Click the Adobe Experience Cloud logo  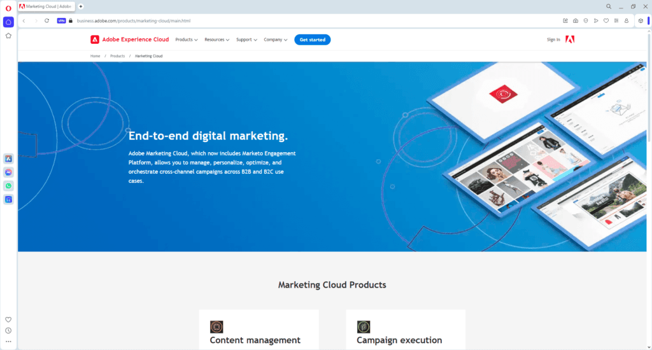[130, 39]
